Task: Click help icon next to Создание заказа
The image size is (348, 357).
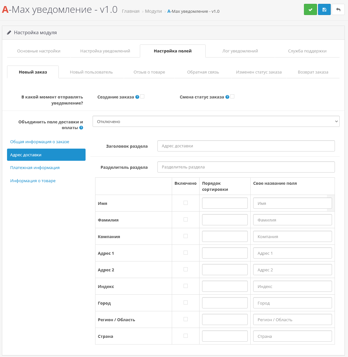Action: tap(137, 97)
